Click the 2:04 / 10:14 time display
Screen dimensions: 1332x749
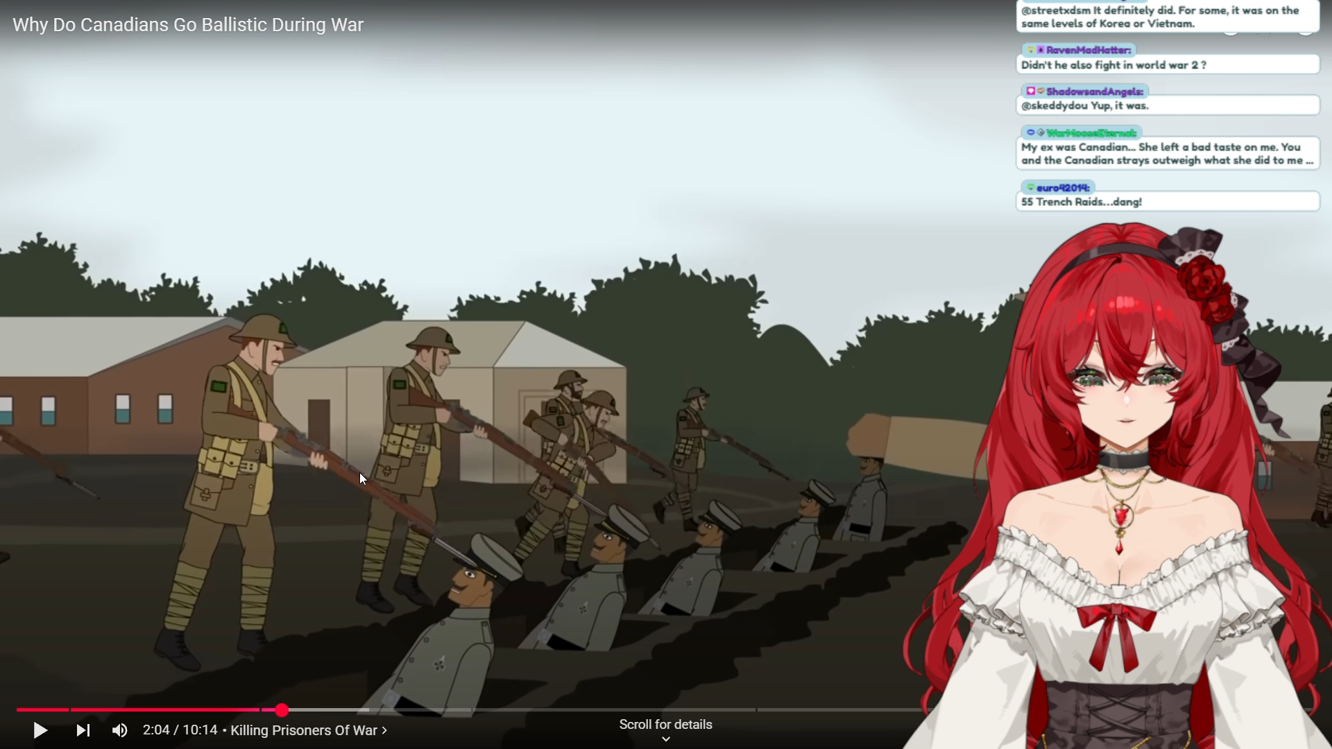(180, 730)
